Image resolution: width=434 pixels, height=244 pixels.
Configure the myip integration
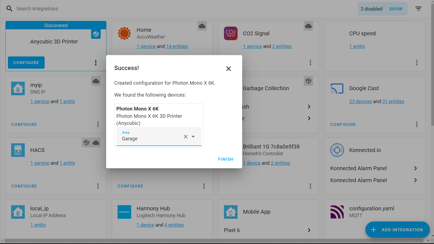[24, 125]
